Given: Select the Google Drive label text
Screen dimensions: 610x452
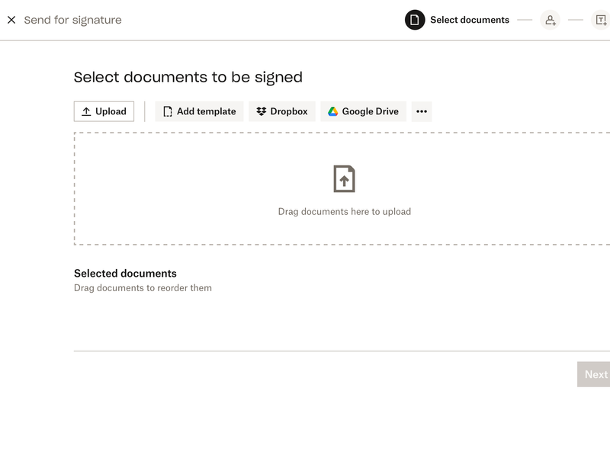Looking at the screenshot, I should click(370, 111).
